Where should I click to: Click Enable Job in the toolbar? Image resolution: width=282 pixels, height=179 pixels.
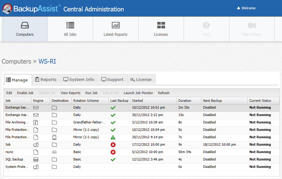coord(25,93)
